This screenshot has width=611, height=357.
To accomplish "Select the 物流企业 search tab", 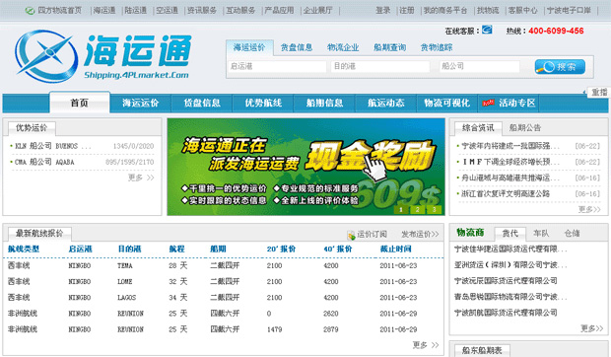I will [343, 48].
